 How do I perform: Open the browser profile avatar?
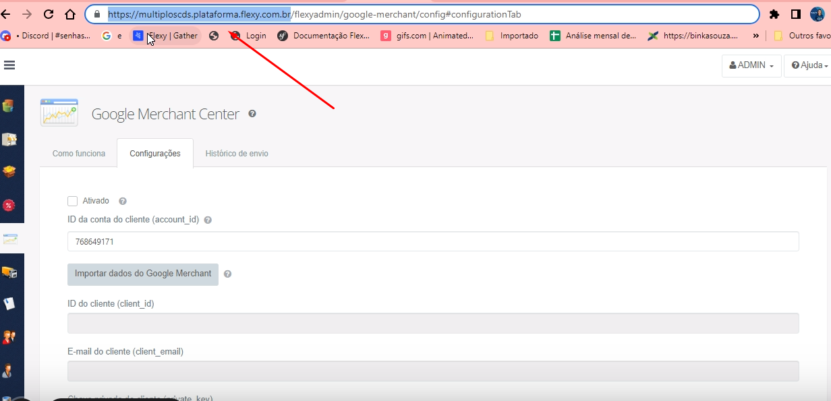pos(818,14)
